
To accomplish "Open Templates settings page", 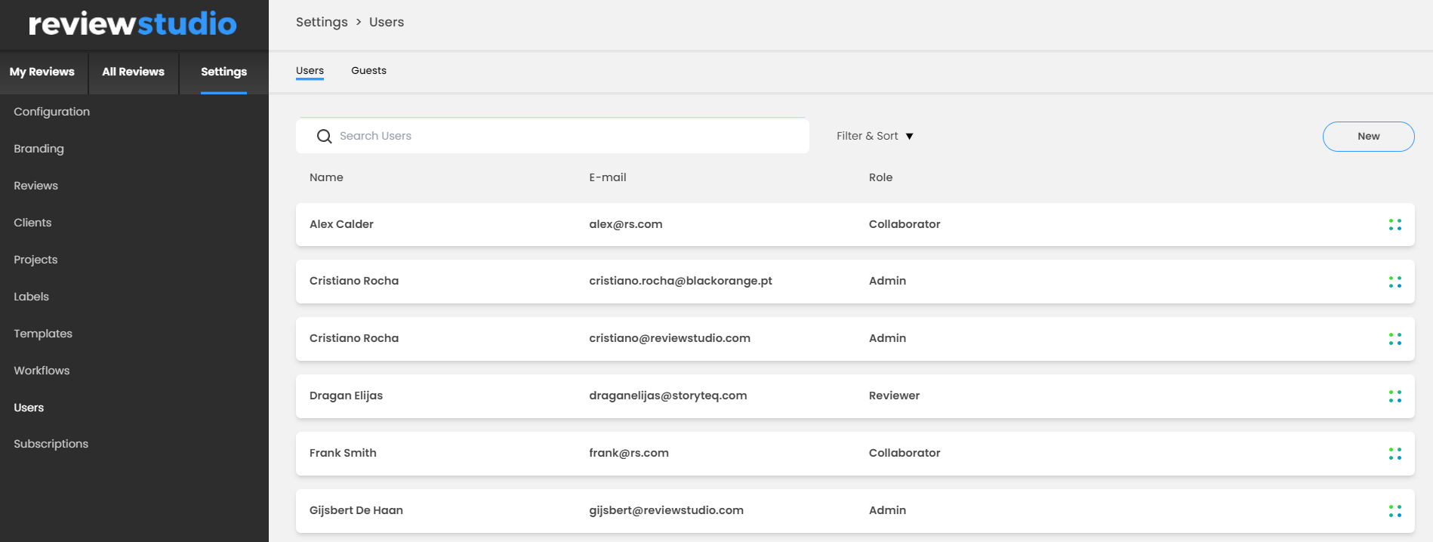I will tap(43, 334).
